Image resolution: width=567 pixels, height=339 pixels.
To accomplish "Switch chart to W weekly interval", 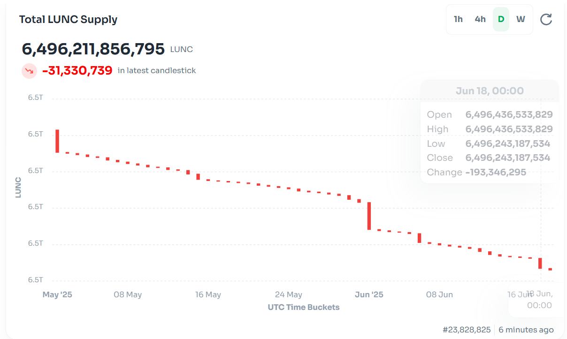I will pos(521,19).
